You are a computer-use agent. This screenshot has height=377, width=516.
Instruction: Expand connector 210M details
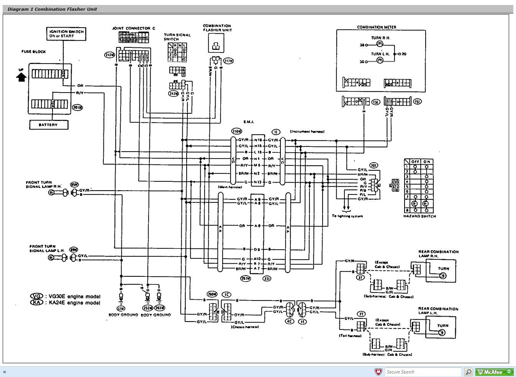[236, 131]
